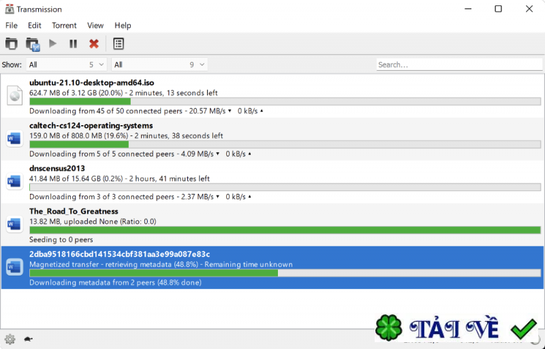Select The_Road_To_Greatness torrent name
Viewport: 545px width, 349px height.
pyautogui.click(x=74, y=211)
